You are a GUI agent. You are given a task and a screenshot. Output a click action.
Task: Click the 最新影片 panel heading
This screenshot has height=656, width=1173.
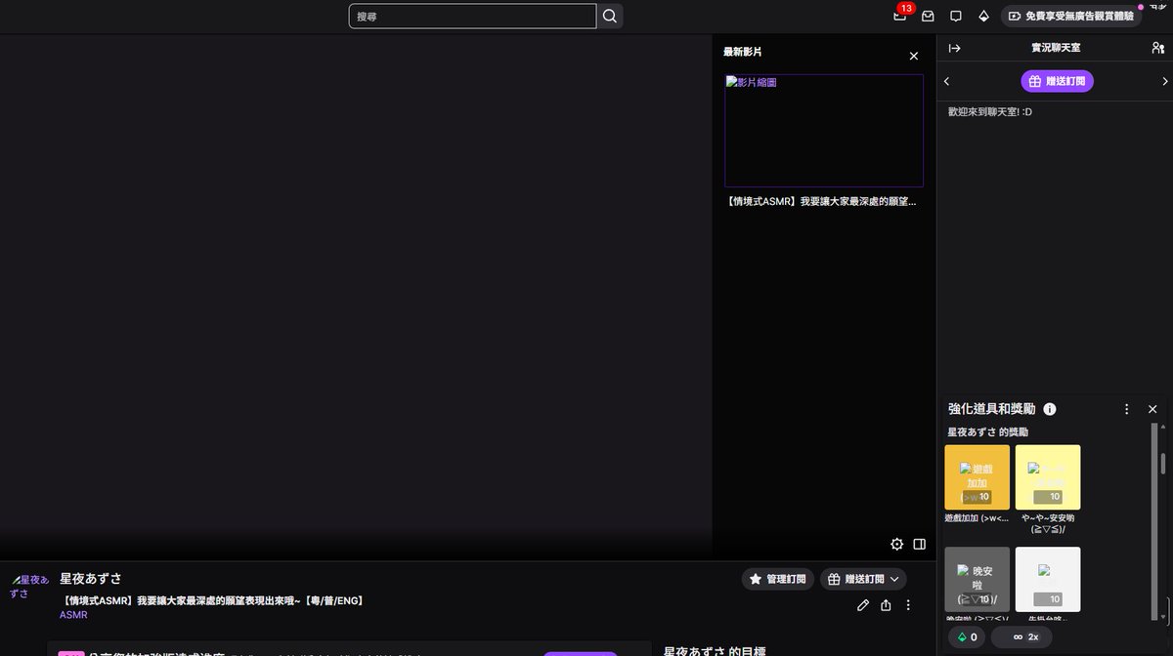[x=743, y=51]
